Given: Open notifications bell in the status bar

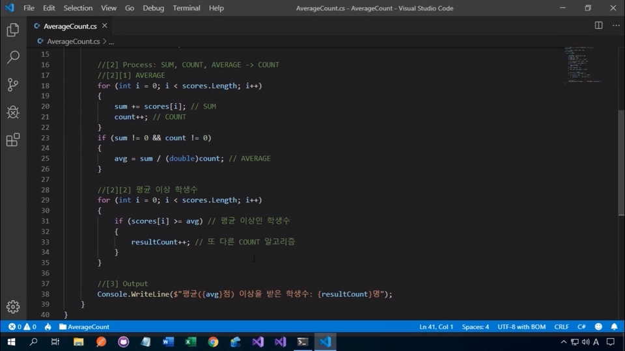Looking at the screenshot, I should click(614, 327).
